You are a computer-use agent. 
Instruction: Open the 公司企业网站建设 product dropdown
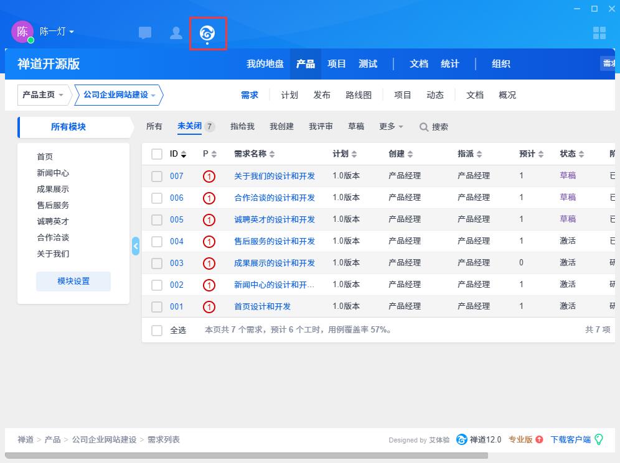pos(119,95)
